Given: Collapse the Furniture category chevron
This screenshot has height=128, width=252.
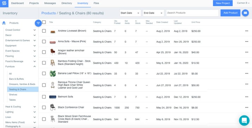Looking at the screenshot, I should coord(35,66).
